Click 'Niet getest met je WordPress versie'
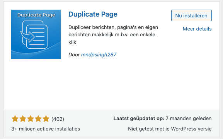 pos(170,129)
